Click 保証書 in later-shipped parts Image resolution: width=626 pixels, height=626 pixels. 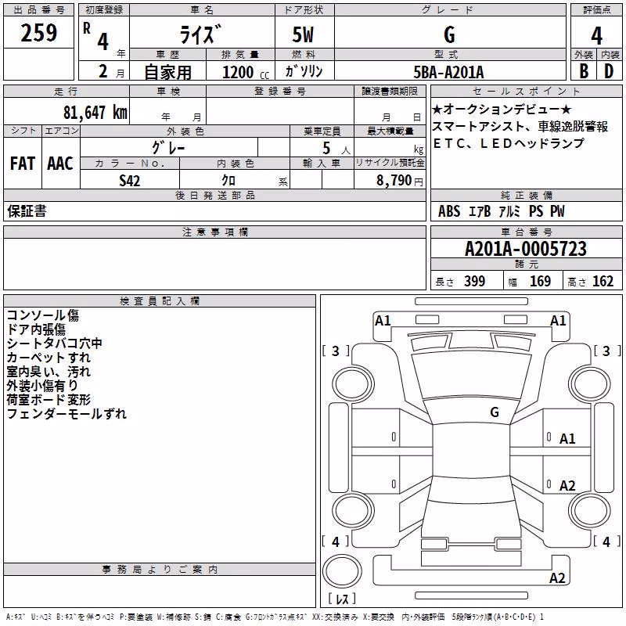(27, 210)
